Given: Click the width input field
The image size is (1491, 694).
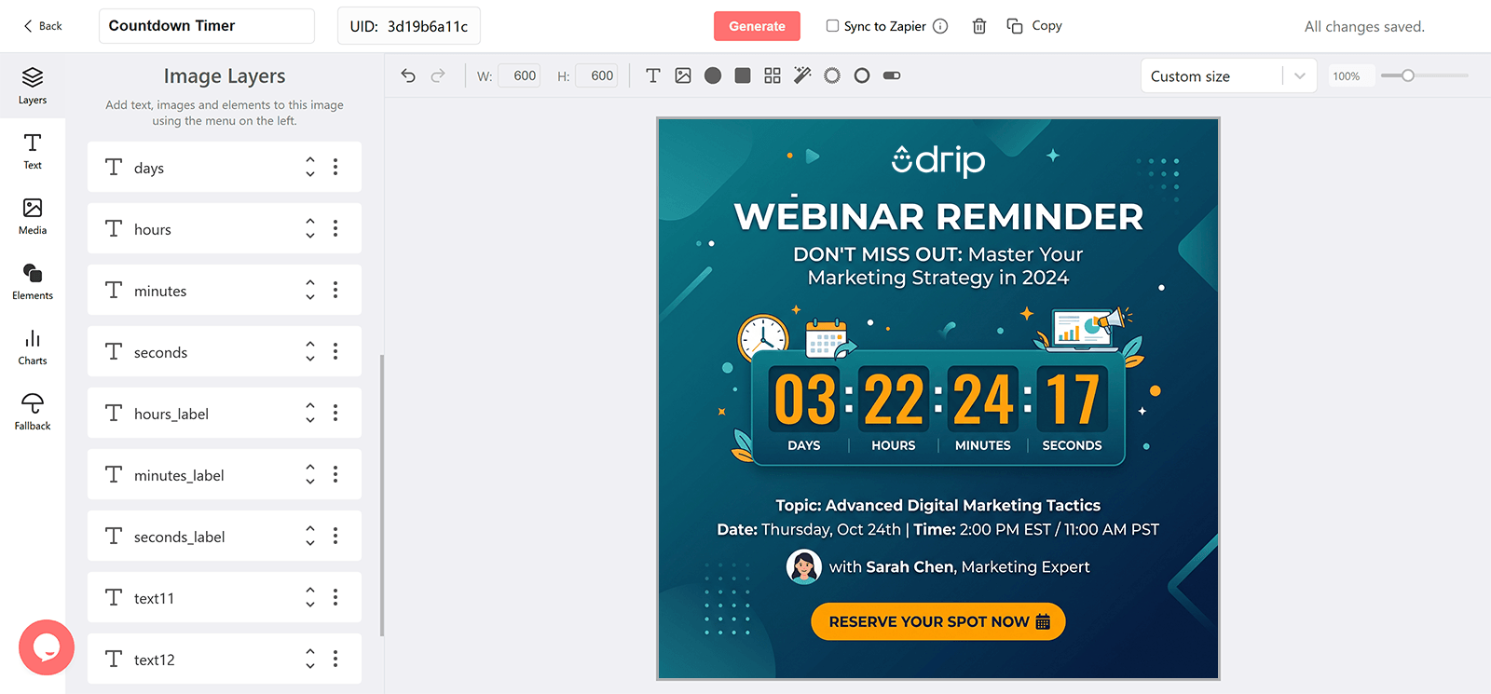Looking at the screenshot, I should [519, 75].
